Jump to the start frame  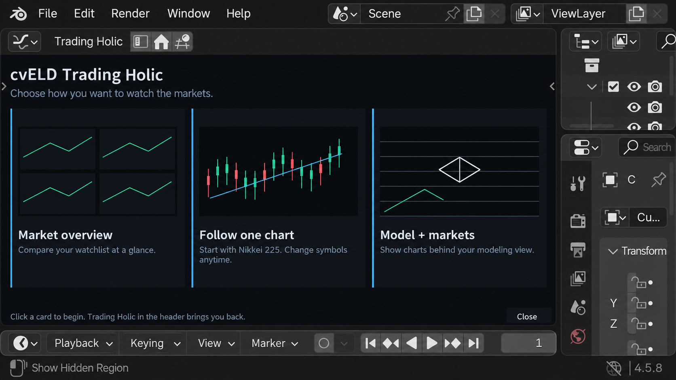[370, 343]
